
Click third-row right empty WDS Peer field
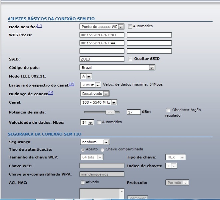click(x=149, y=51)
